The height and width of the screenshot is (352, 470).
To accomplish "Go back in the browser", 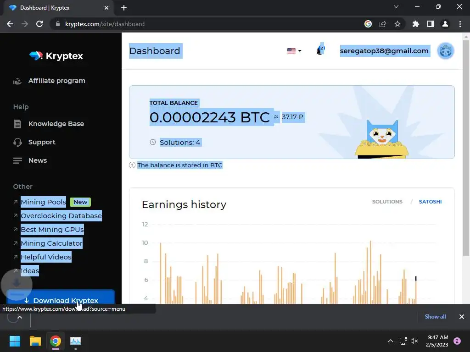I will (x=10, y=24).
